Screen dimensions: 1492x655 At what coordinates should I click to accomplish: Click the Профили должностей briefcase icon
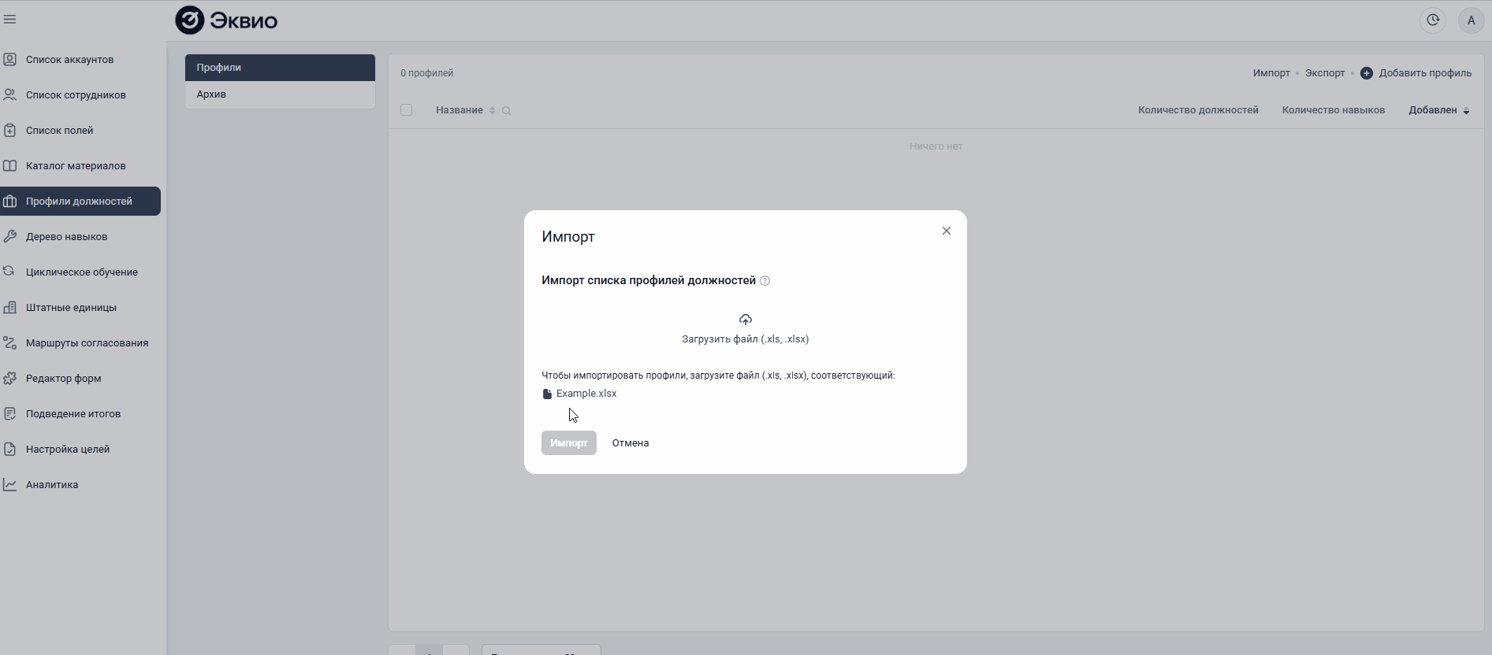click(x=10, y=201)
